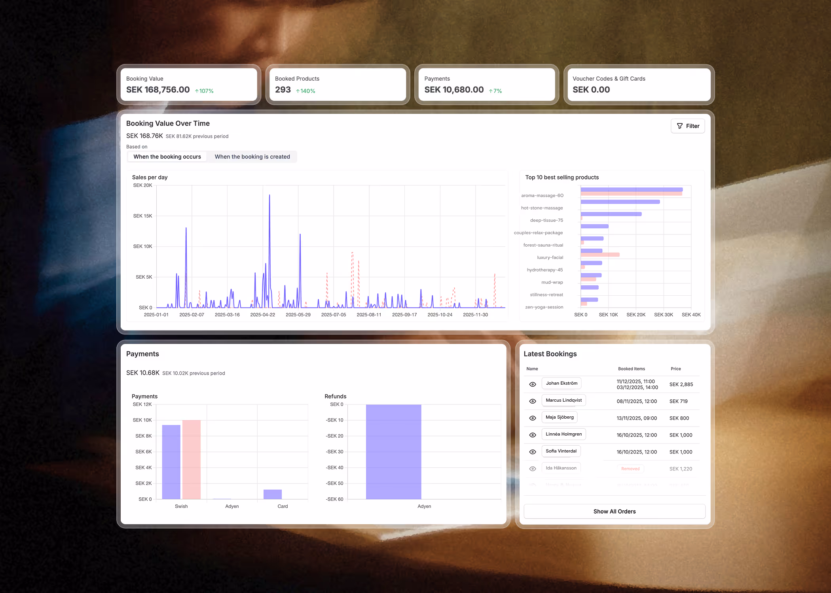Toggle Sofia Vinterdal's booking preview
The image size is (831, 593).
click(x=532, y=451)
